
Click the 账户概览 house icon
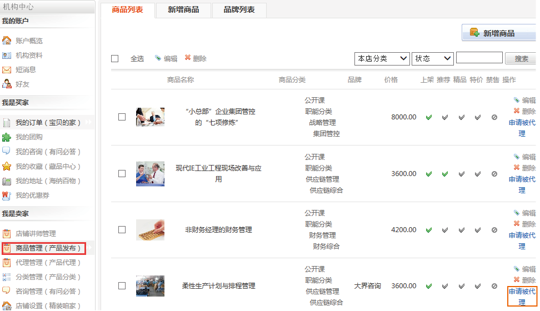tap(7, 41)
